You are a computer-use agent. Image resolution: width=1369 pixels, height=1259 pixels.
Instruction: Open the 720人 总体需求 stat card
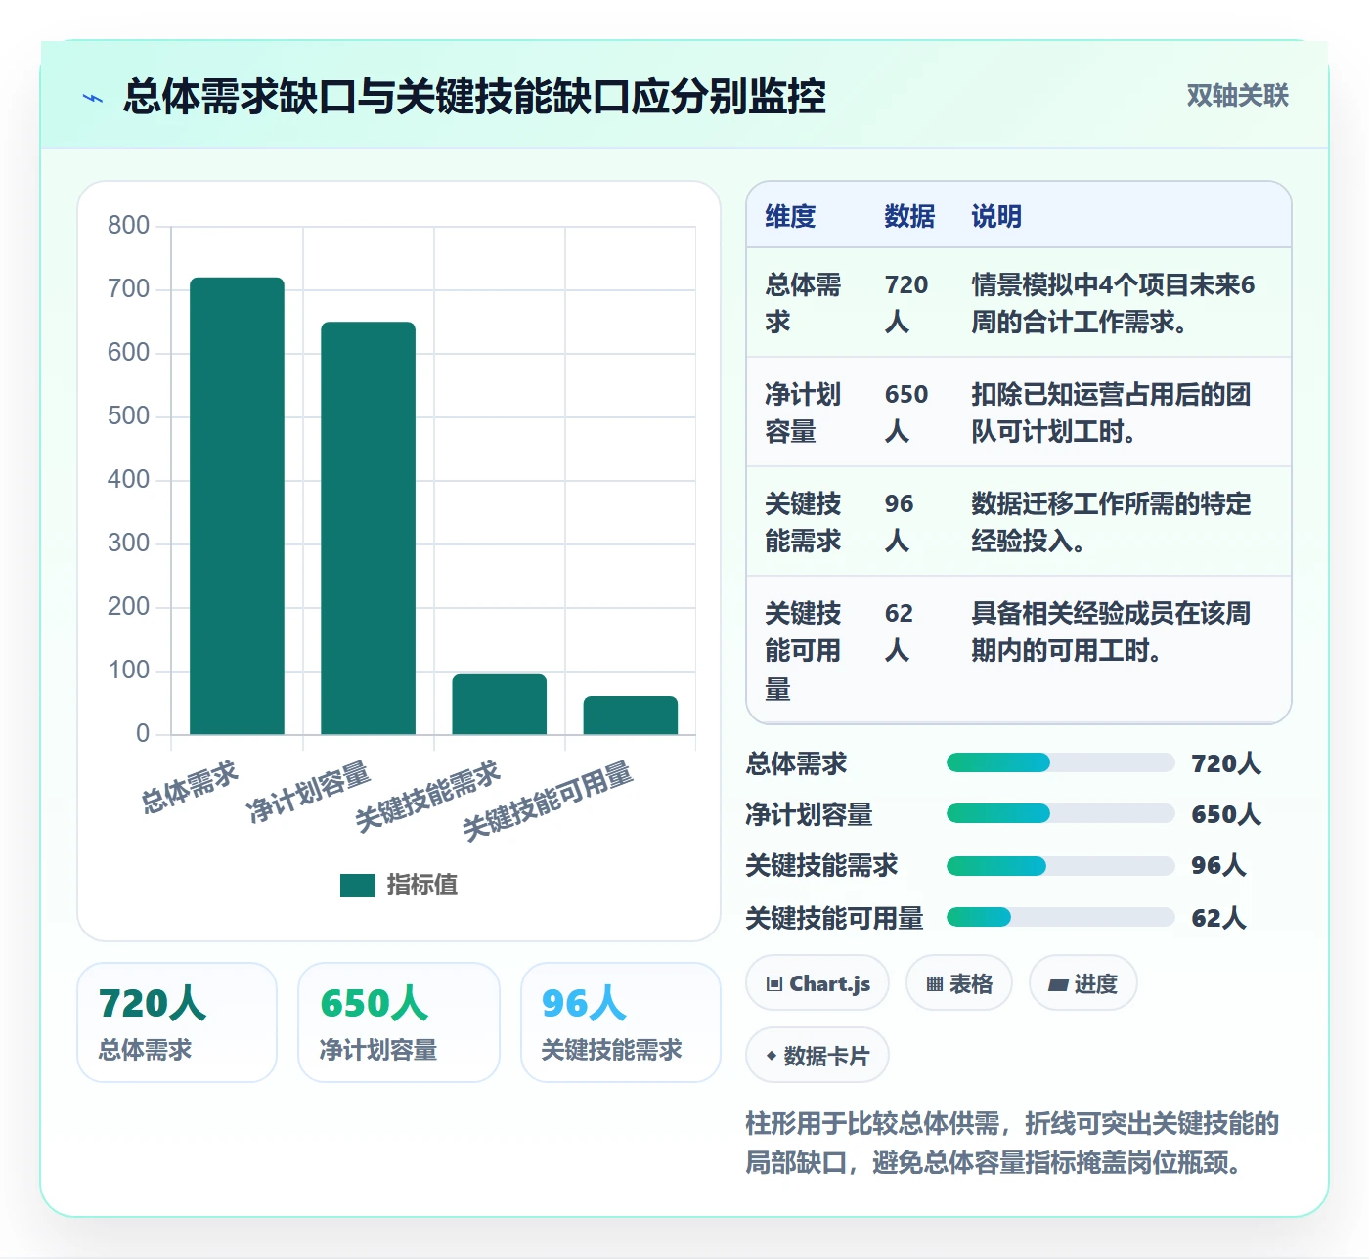click(177, 1022)
